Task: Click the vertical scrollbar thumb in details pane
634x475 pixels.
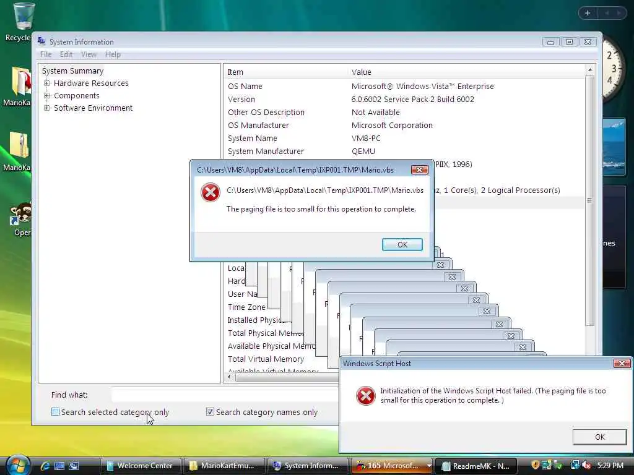Action: pyautogui.click(x=589, y=200)
